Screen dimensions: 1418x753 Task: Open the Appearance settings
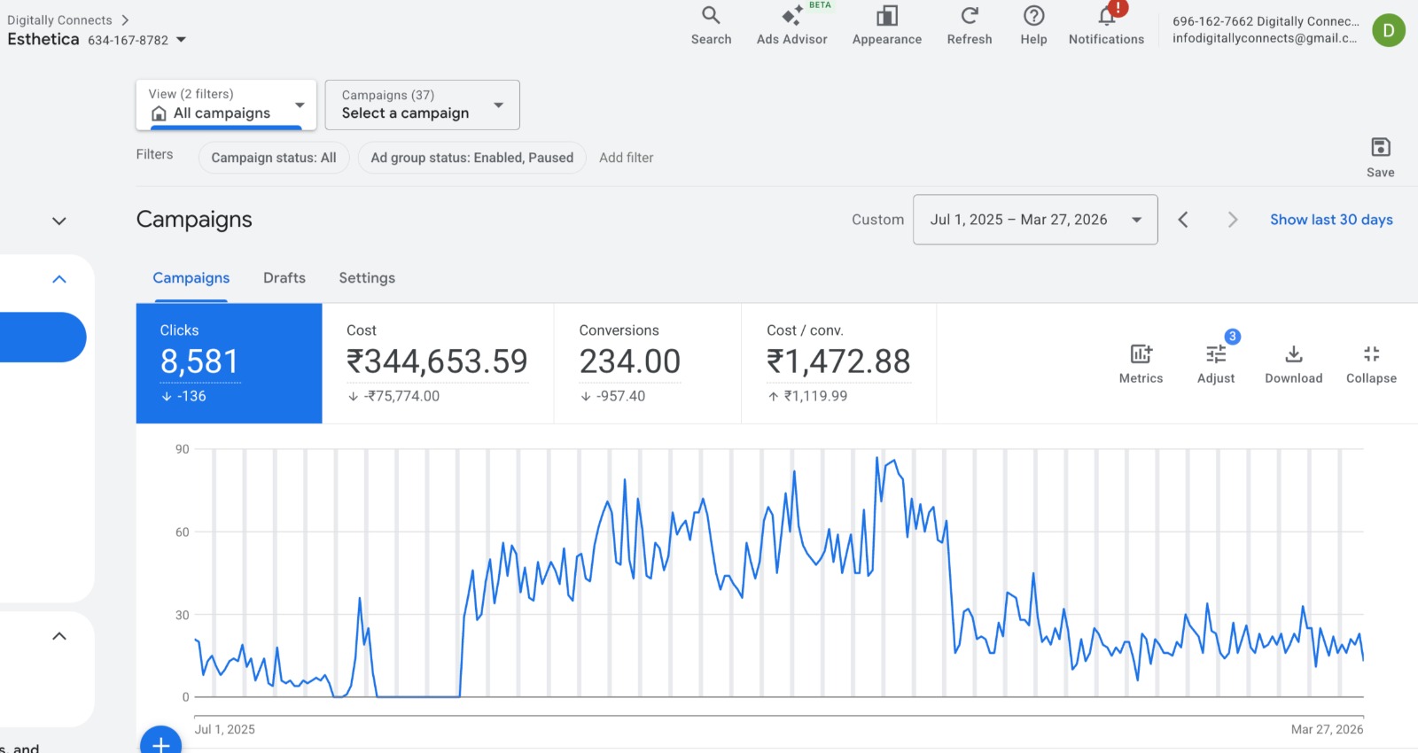(886, 25)
